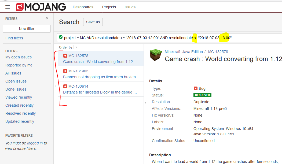282x164 pixels.
Task: Click 'Operating System: Windows 10 x64' environment text
Action: [223, 129]
